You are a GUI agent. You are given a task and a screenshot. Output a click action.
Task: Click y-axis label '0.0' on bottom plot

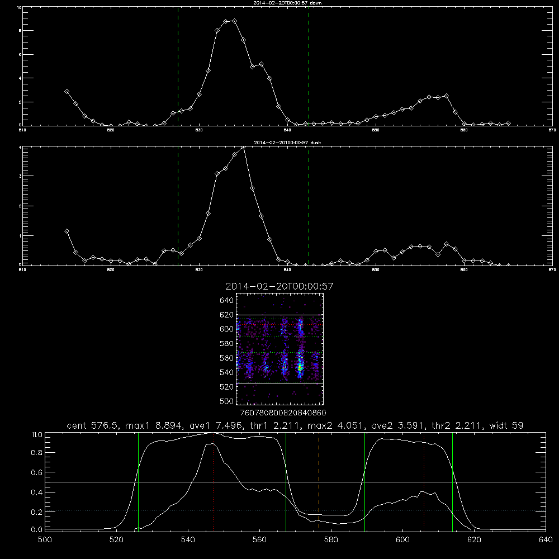[37, 530]
